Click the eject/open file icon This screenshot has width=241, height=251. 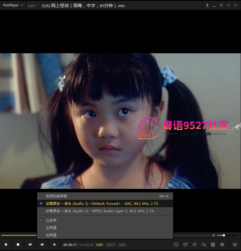54,244
